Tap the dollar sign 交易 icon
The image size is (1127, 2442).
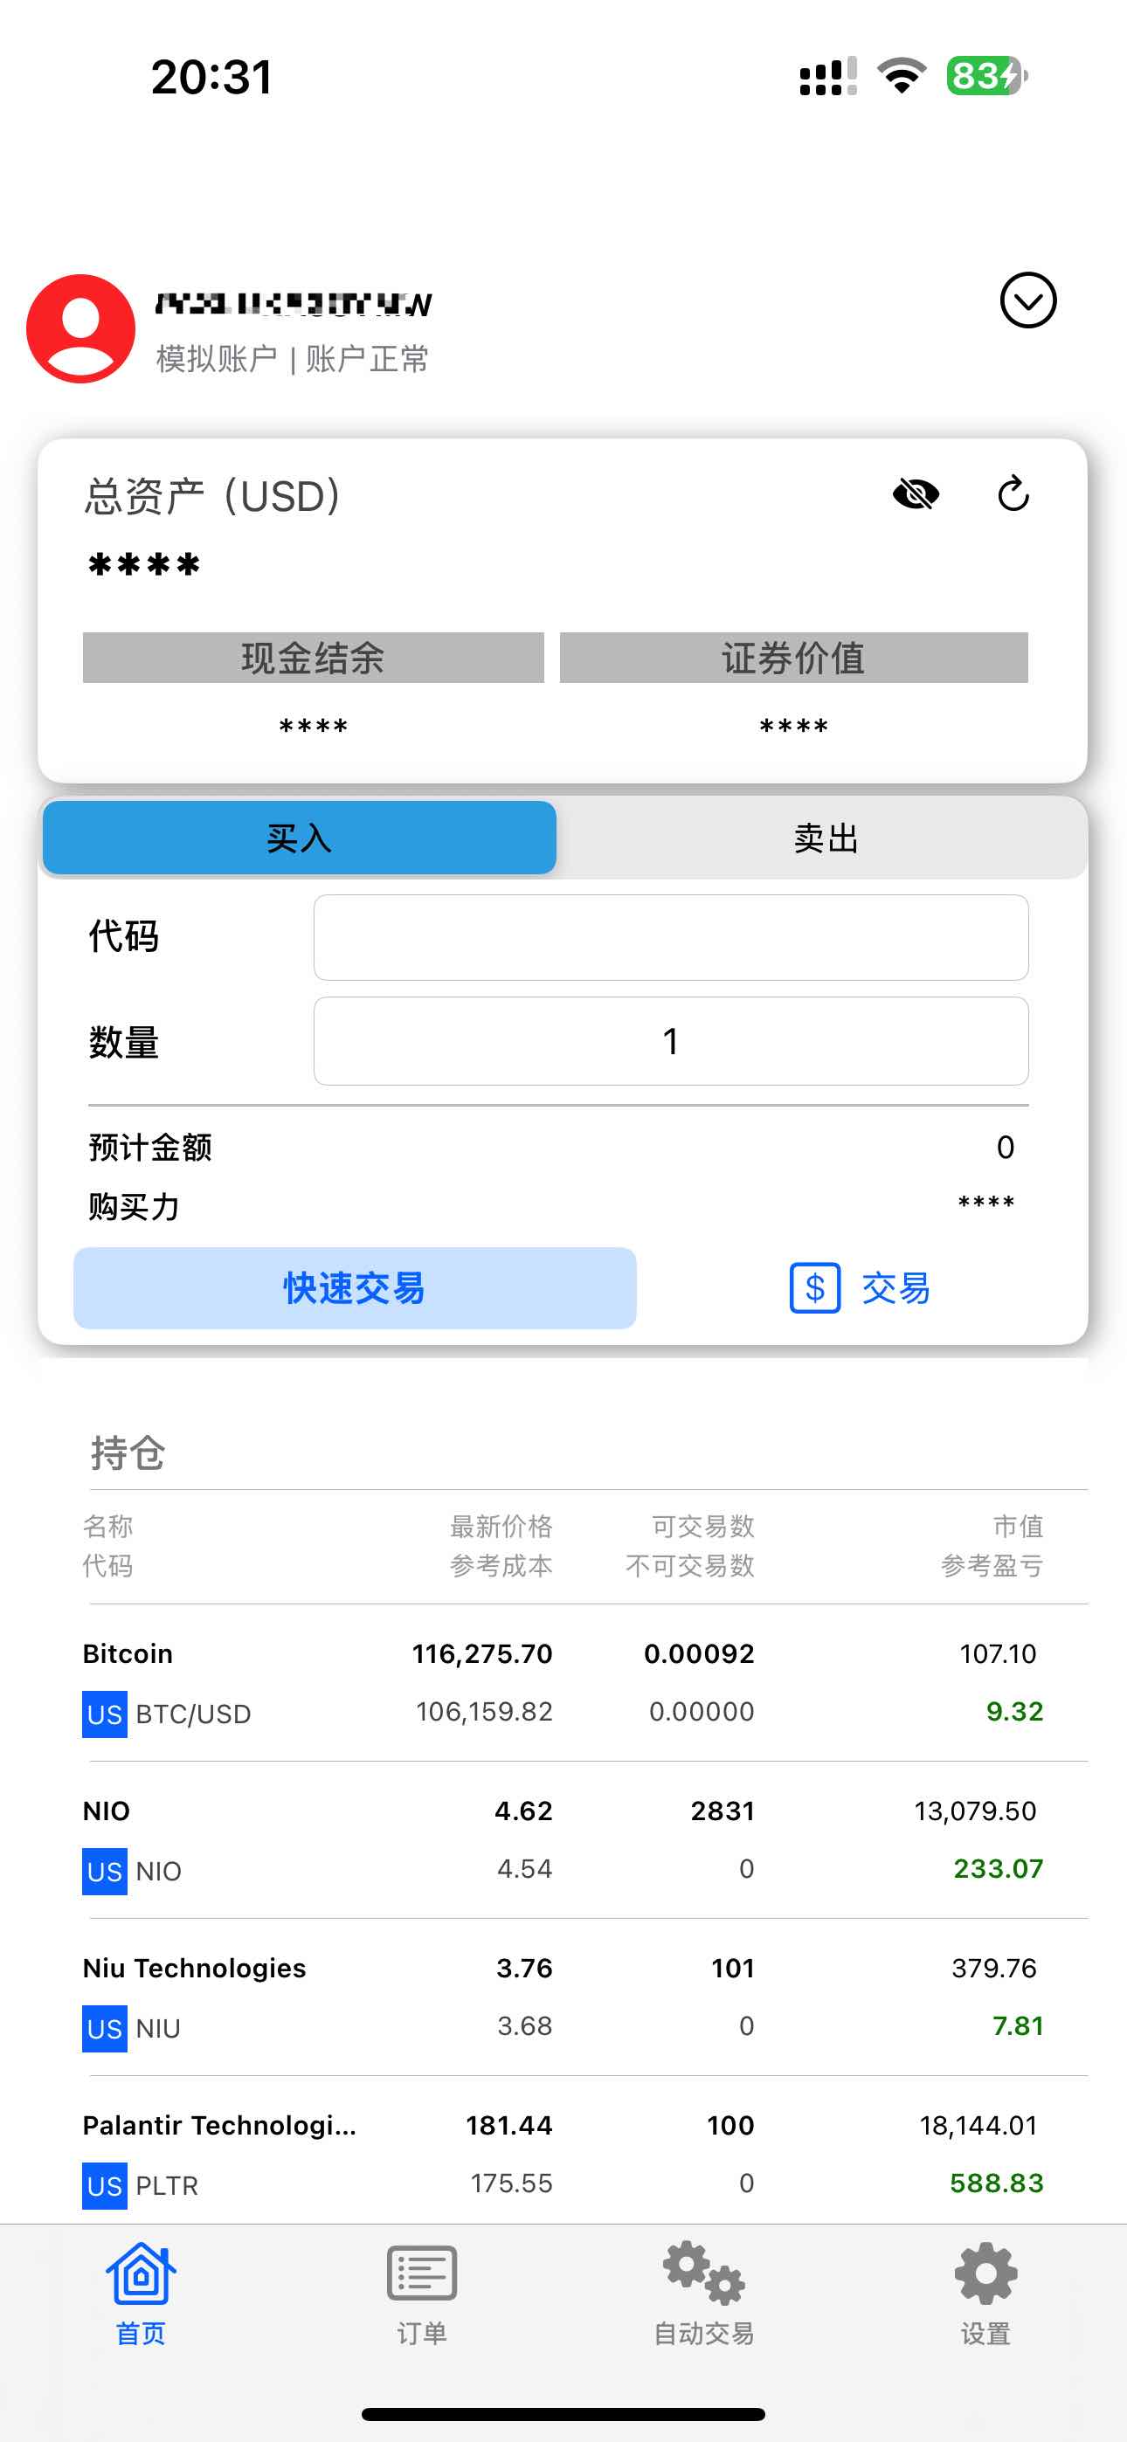coord(815,1288)
